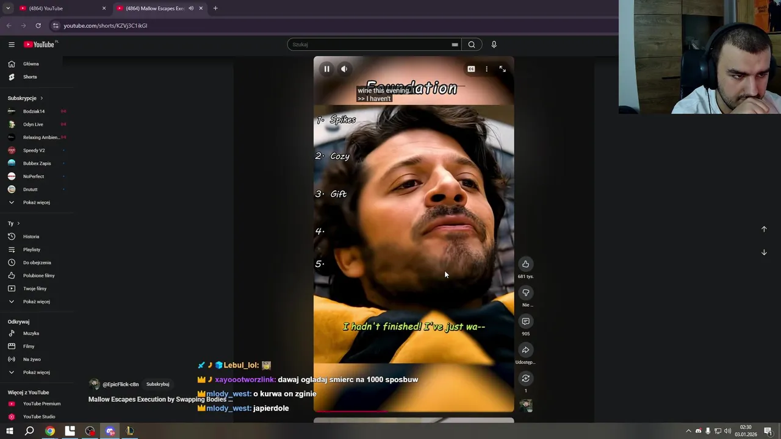Expand subscriptions with Pokaż więcej
Image resolution: width=781 pixels, height=439 pixels.
coord(37,202)
